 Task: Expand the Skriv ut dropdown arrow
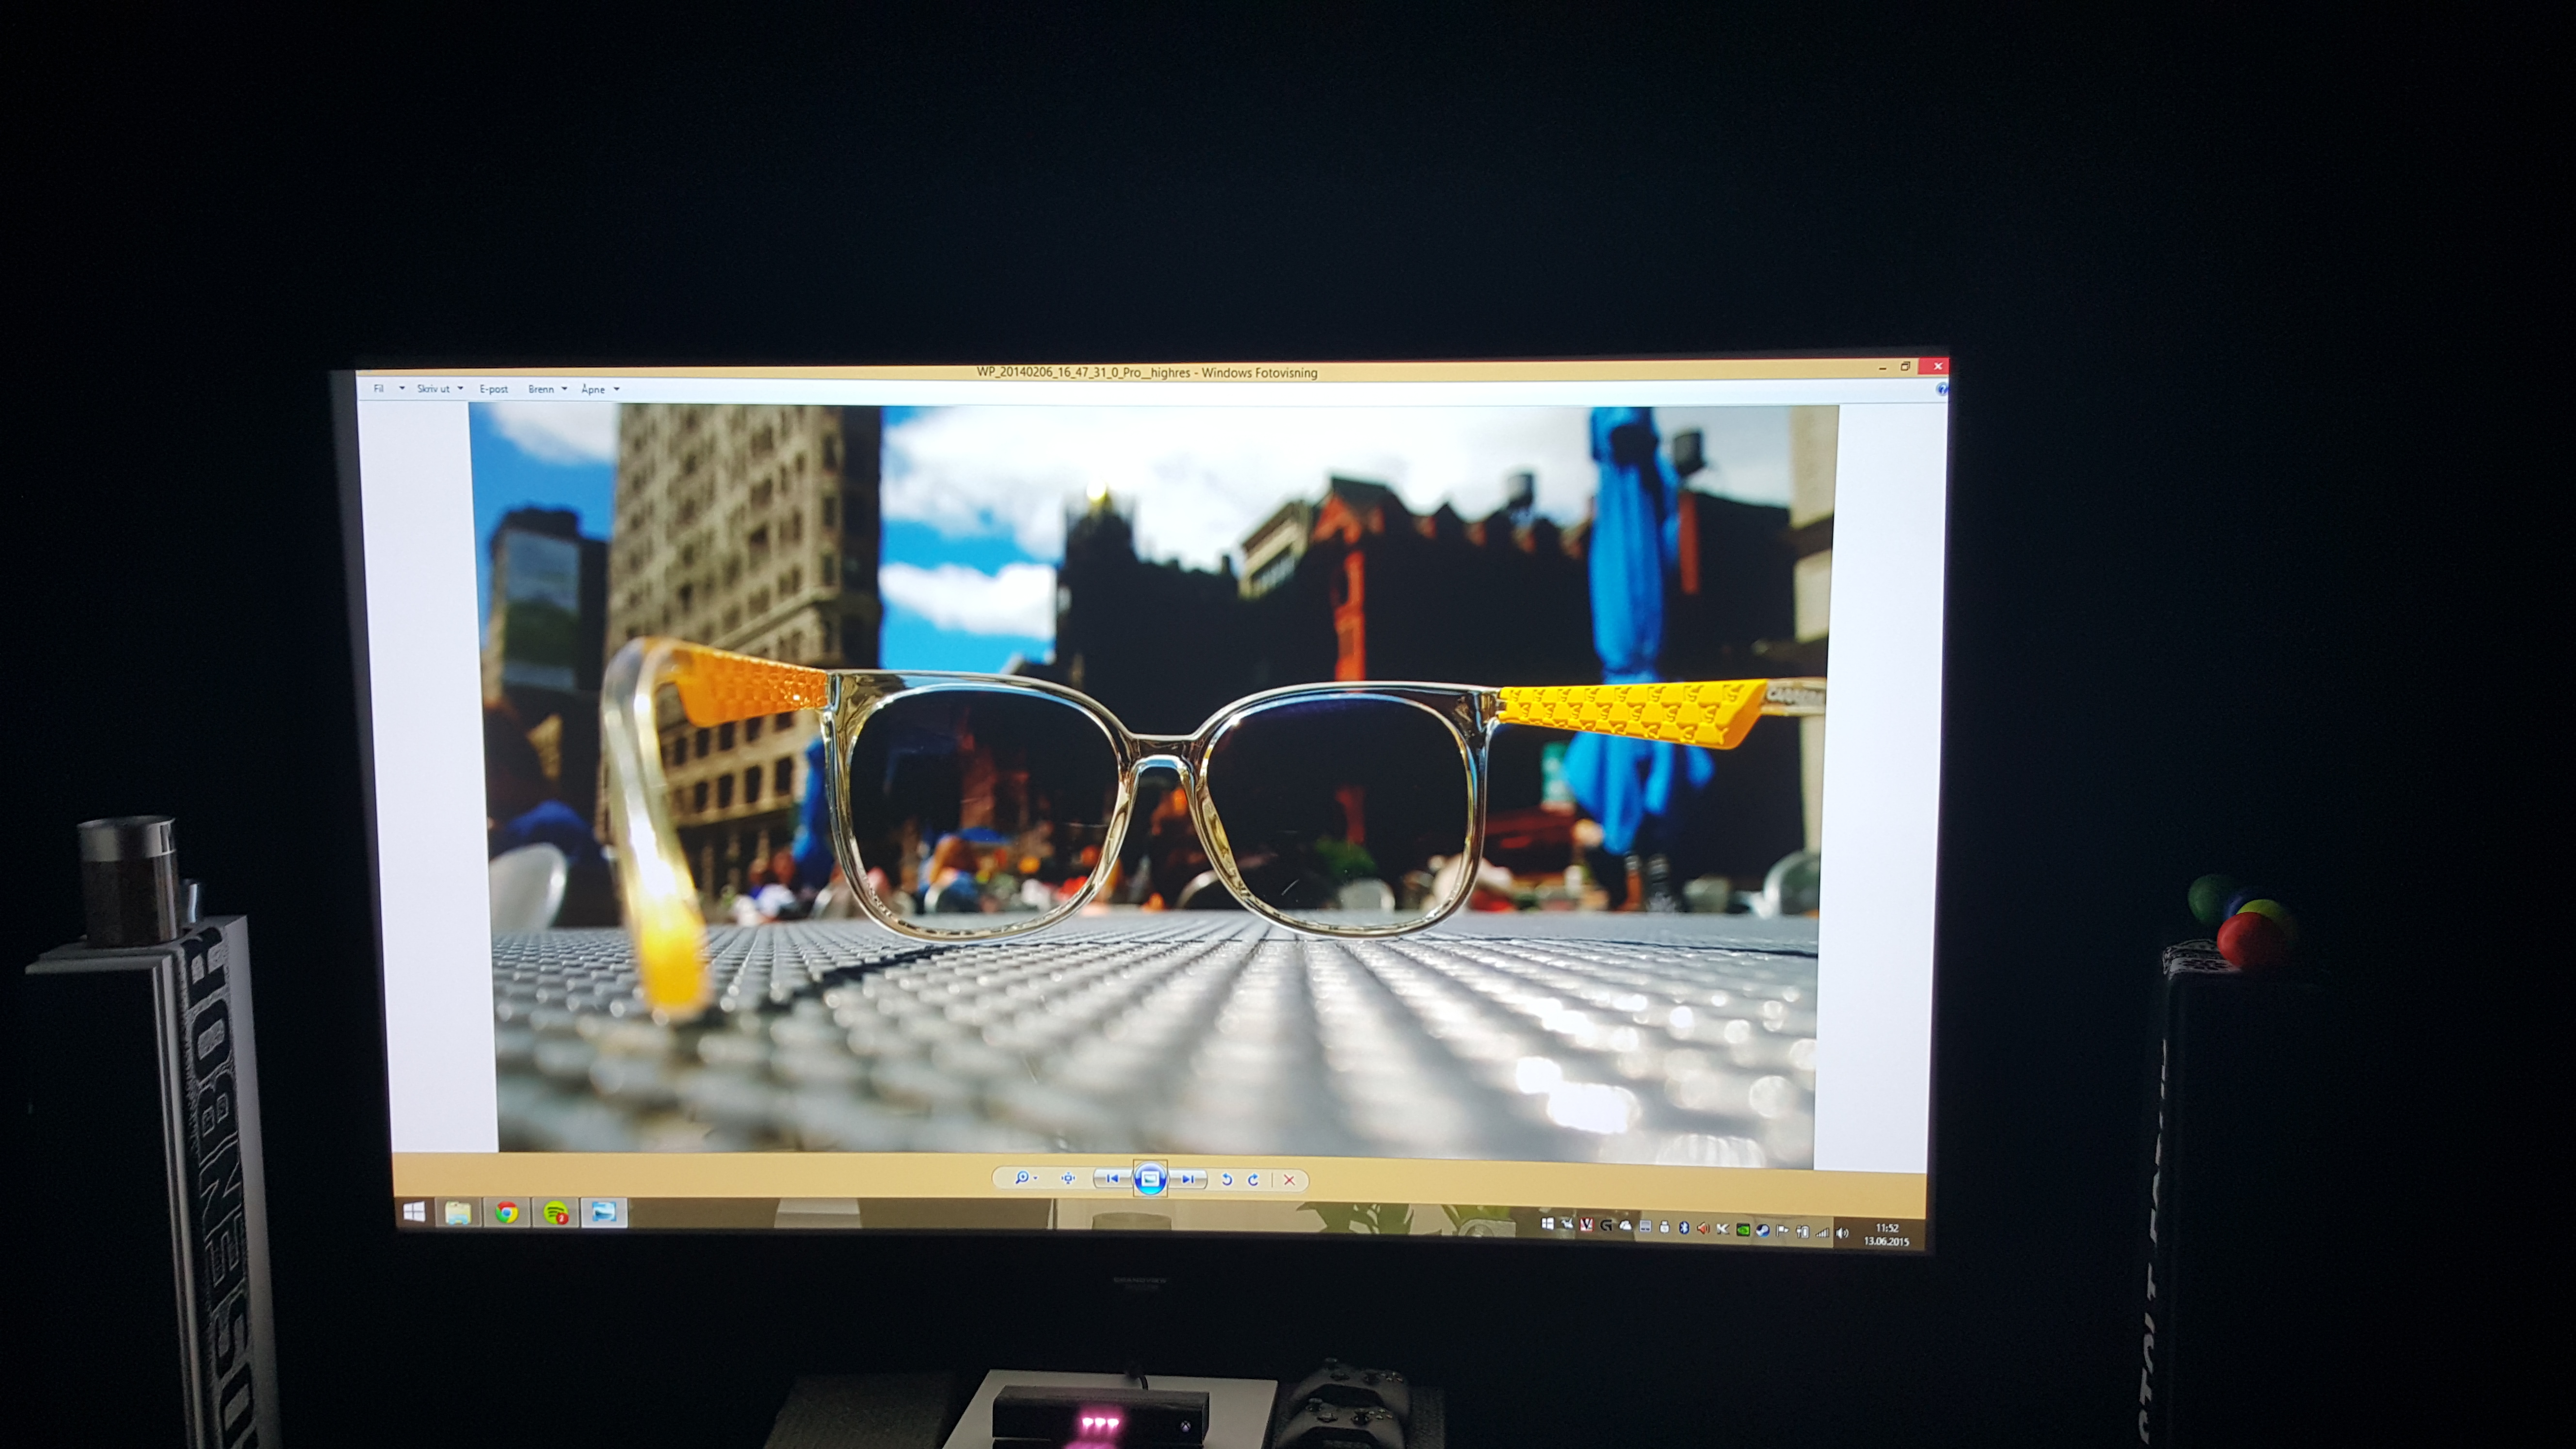(460, 388)
